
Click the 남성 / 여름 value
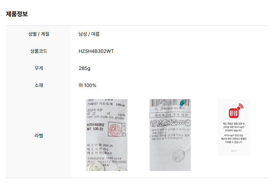click(x=89, y=34)
